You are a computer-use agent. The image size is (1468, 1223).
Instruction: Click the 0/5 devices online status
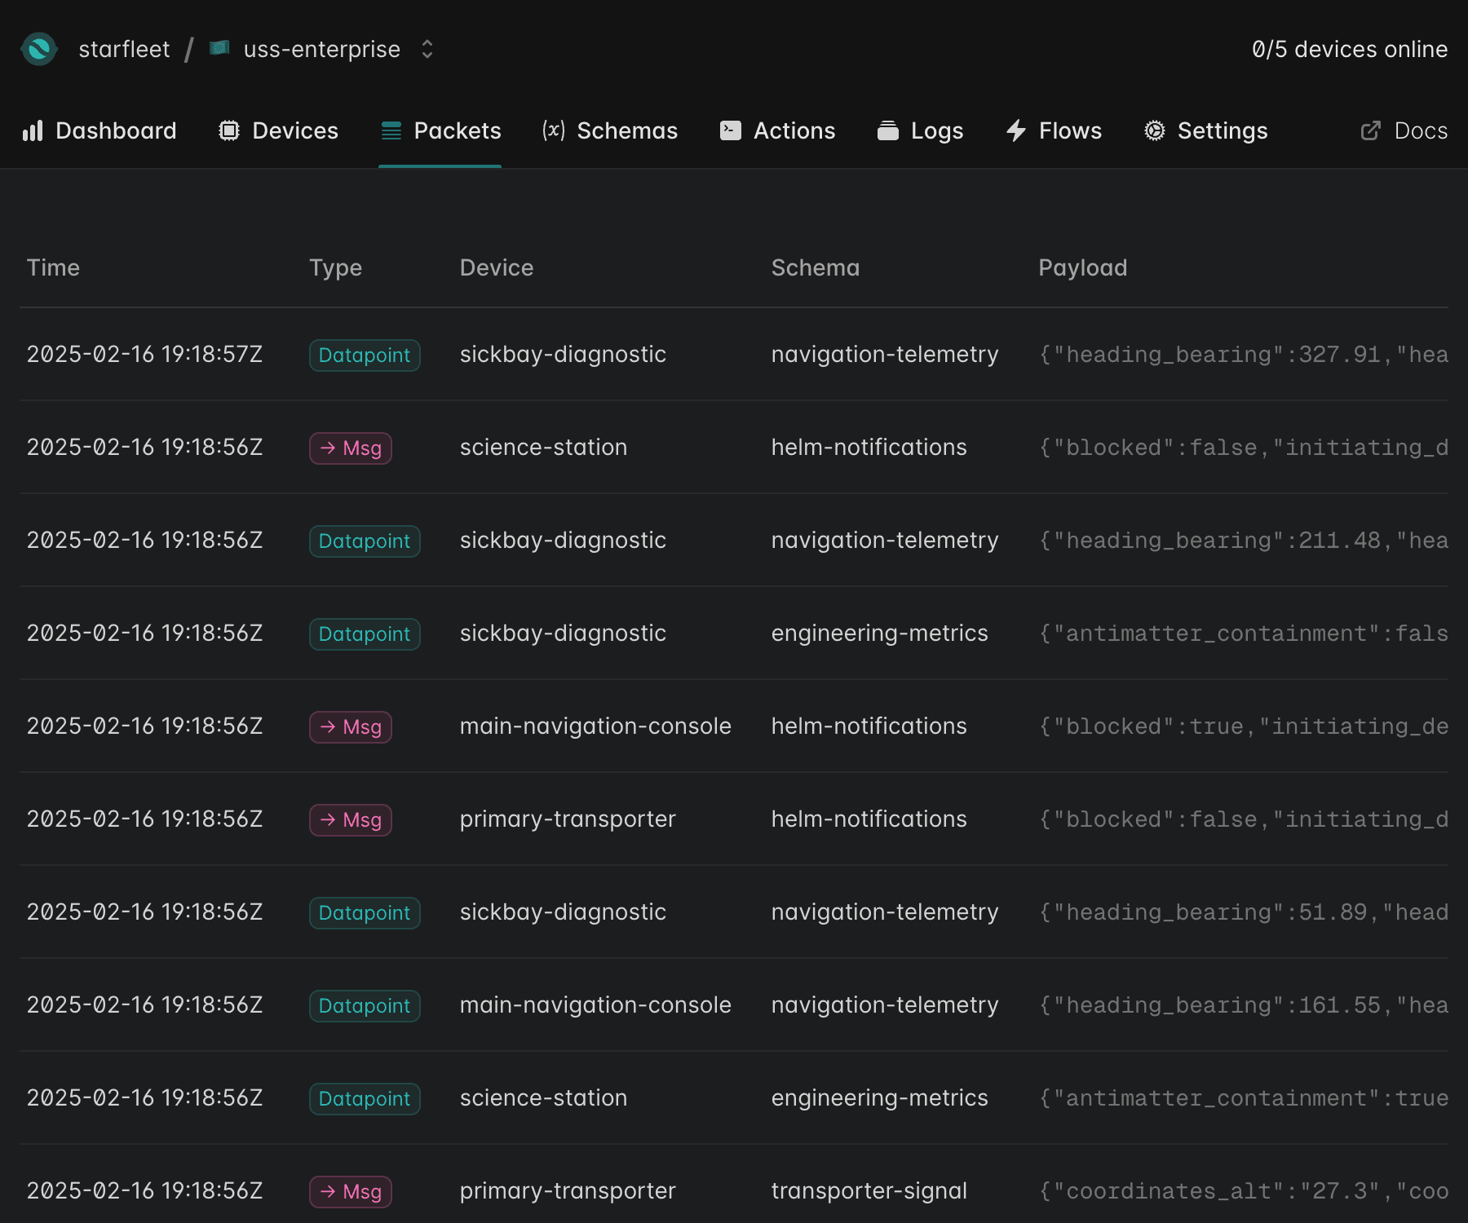coord(1349,49)
